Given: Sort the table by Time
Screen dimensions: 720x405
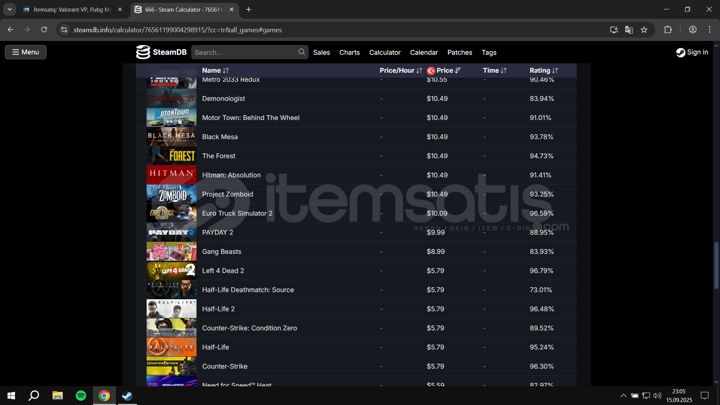Looking at the screenshot, I should 495,70.
